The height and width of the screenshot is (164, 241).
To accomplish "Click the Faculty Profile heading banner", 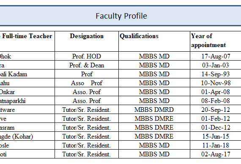I will (120, 16).
